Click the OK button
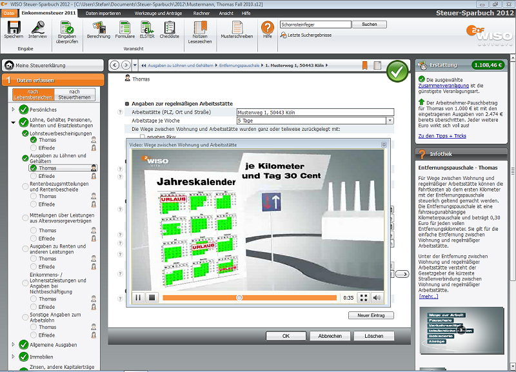The image size is (516, 372). (286, 336)
